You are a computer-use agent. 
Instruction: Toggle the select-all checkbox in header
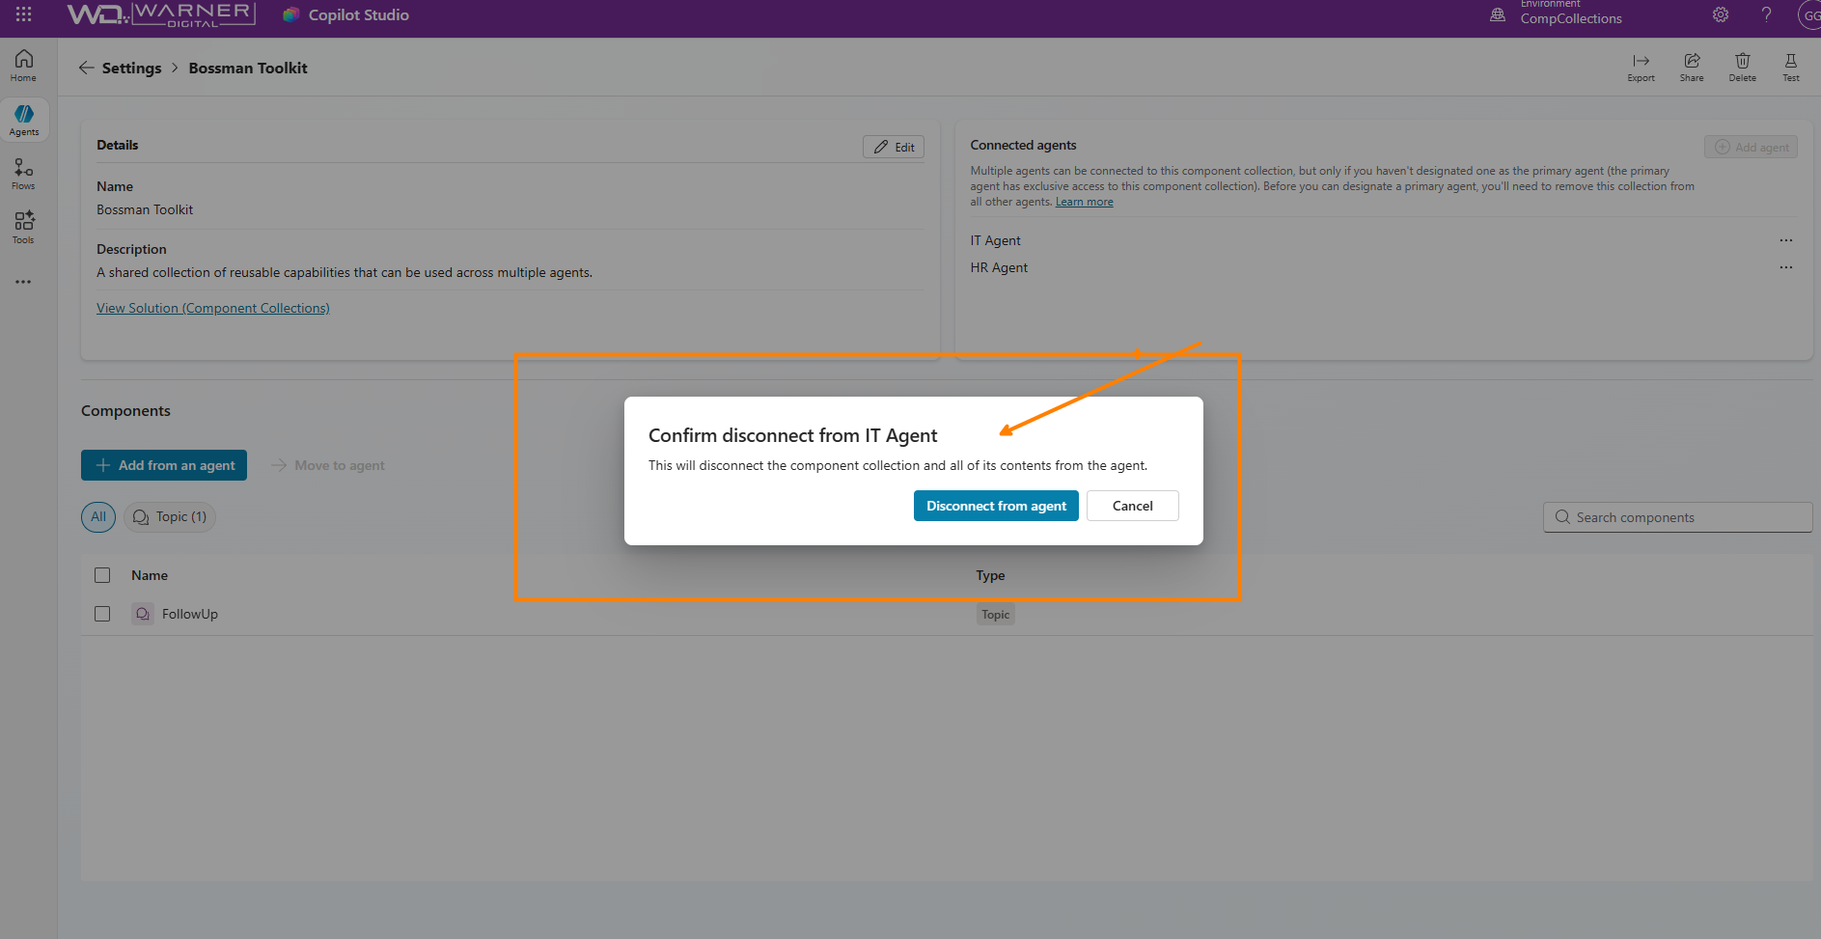point(102,575)
